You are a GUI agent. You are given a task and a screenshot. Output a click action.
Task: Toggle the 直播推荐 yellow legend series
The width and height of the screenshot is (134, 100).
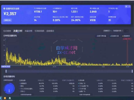click(x=126, y=36)
